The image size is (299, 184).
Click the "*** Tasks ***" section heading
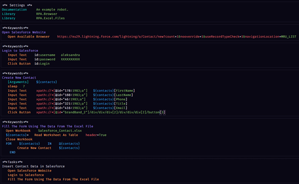pos(13,162)
